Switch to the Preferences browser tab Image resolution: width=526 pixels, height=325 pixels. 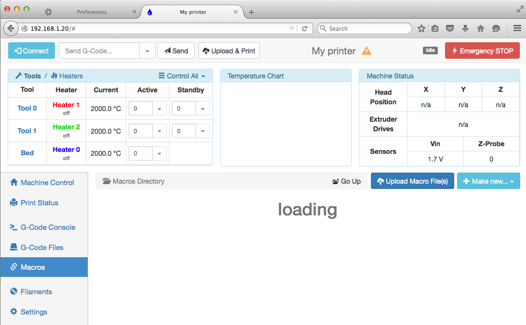[x=92, y=12]
